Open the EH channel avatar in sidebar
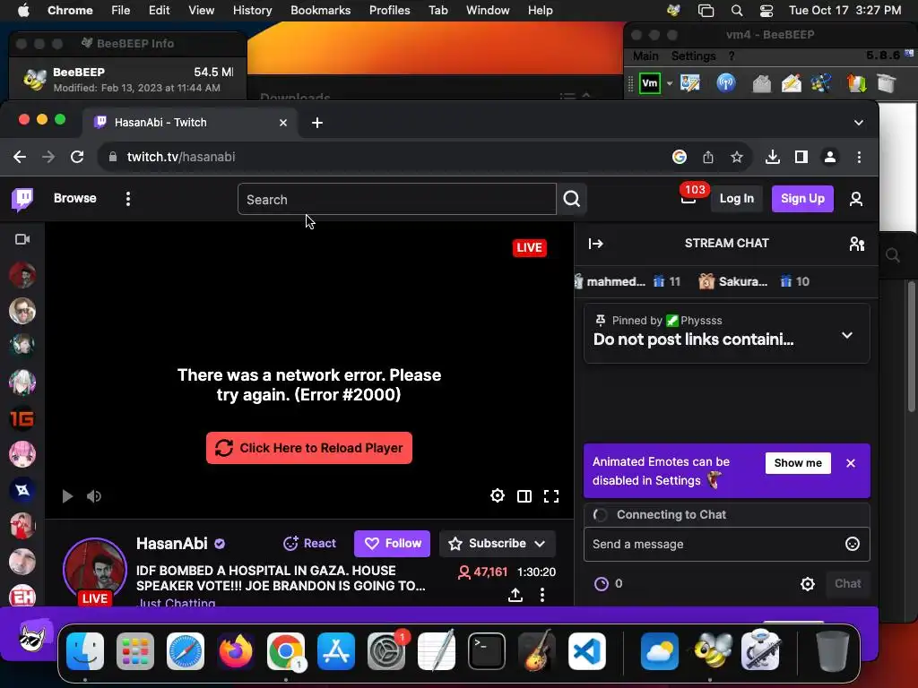Screen dimensions: 918x688 pos(22,596)
